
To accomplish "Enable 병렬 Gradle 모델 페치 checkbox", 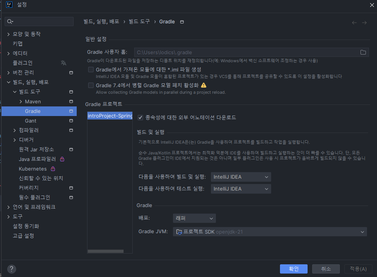I will [91, 85].
